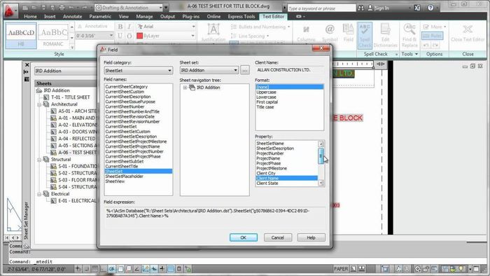This screenshot has height=276, width=490.
Task: Click the Property list scrollbar thumb
Action: [x=321, y=156]
